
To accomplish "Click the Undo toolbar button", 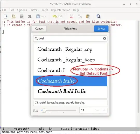I will click(x=58, y=16).
